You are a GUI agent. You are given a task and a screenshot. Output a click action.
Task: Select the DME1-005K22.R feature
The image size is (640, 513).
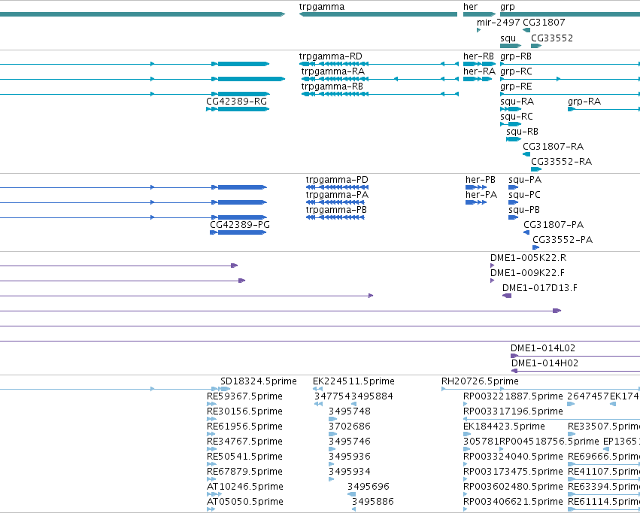(493, 266)
